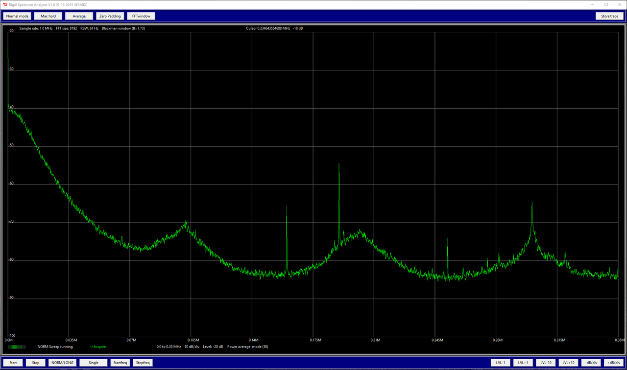Click the '10 dB/div' status text

point(192,347)
